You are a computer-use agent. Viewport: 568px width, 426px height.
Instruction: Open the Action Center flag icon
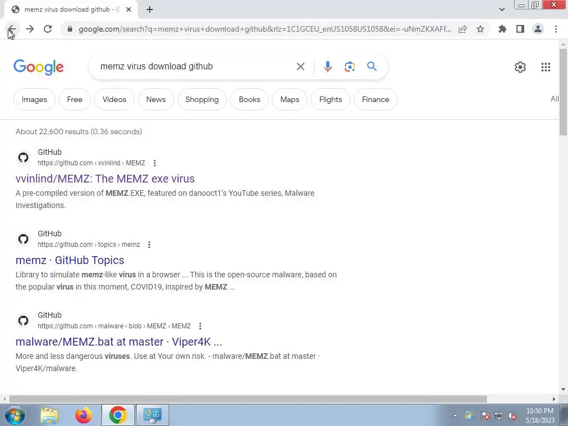click(x=485, y=415)
